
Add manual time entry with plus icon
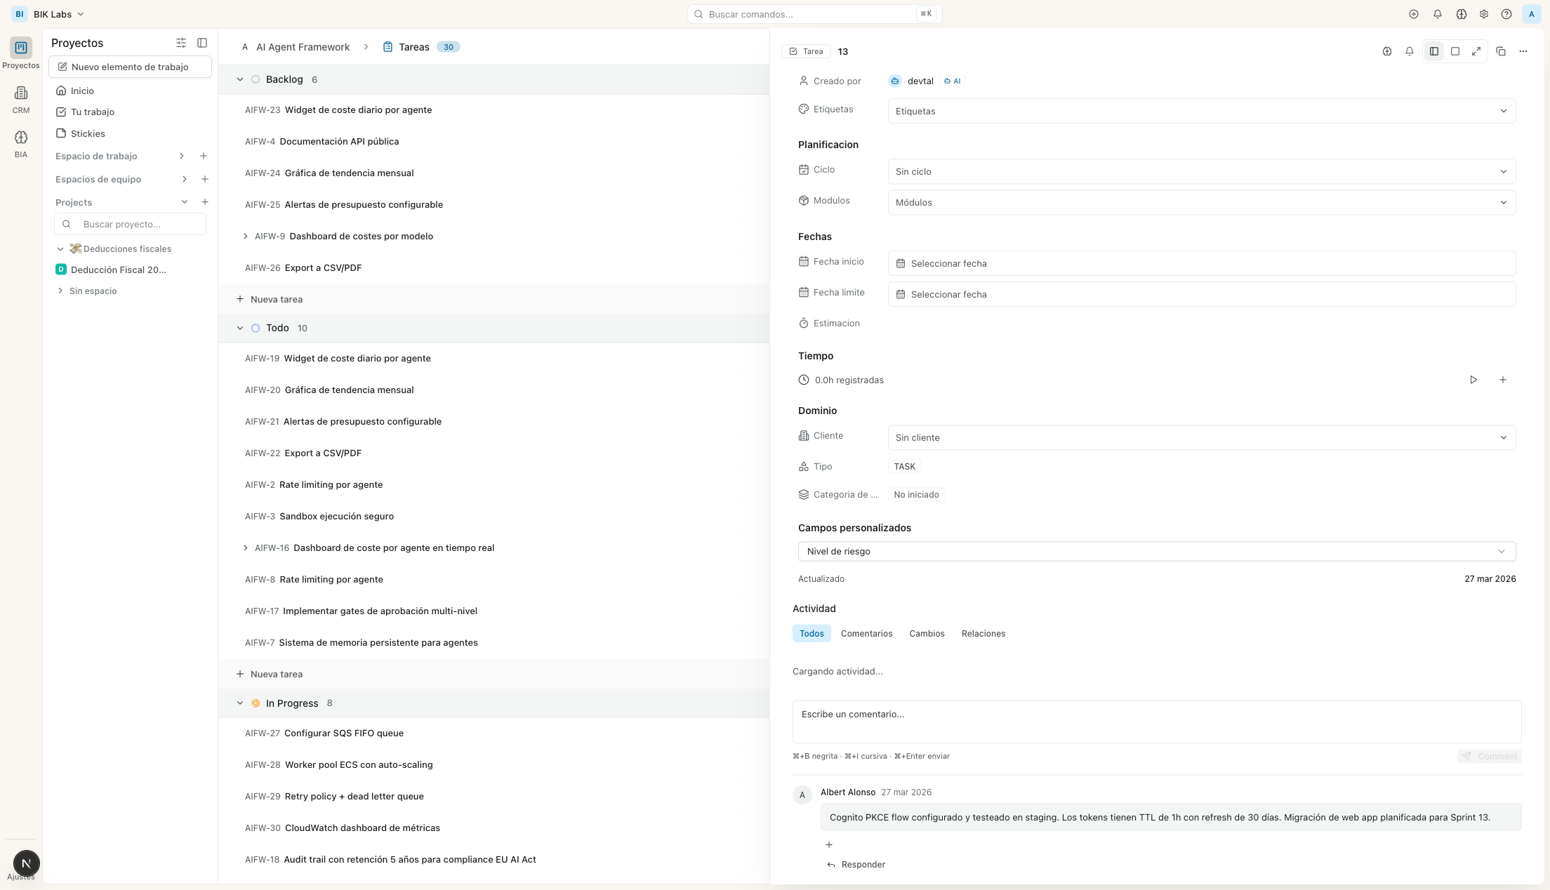(1502, 380)
